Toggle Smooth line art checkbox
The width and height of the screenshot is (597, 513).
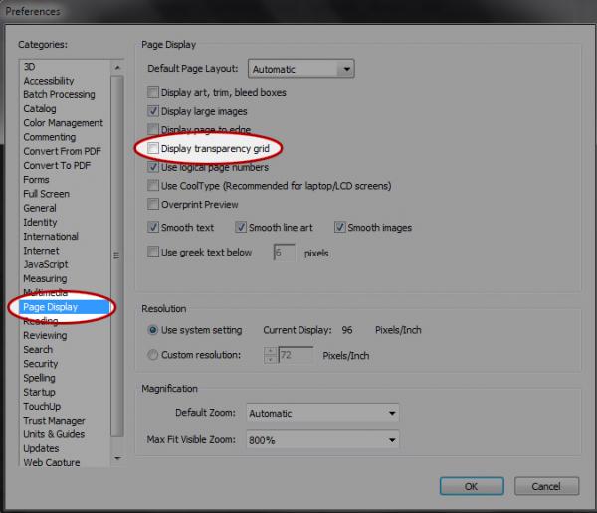pyautogui.click(x=241, y=228)
